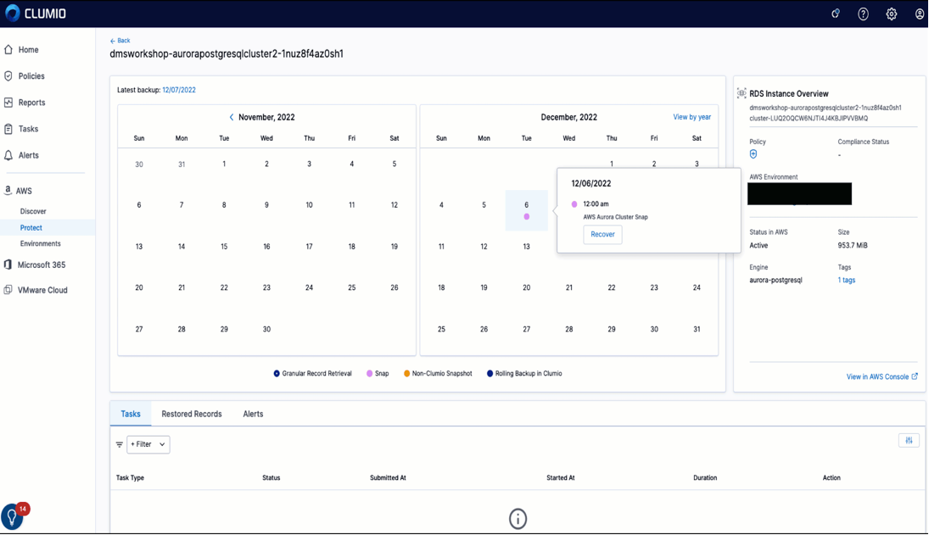Open the help question mark icon

(863, 14)
